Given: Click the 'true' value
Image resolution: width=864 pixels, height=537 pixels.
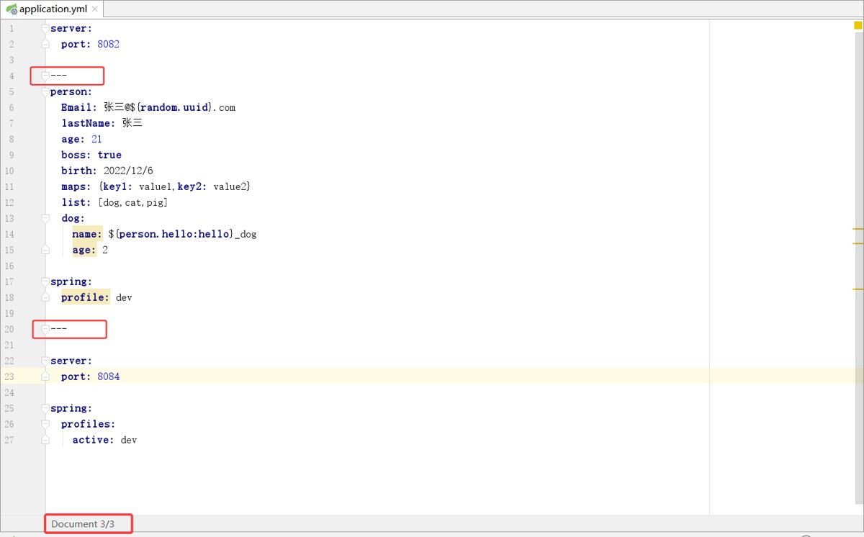Looking at the screenshot, I should 109,155.
